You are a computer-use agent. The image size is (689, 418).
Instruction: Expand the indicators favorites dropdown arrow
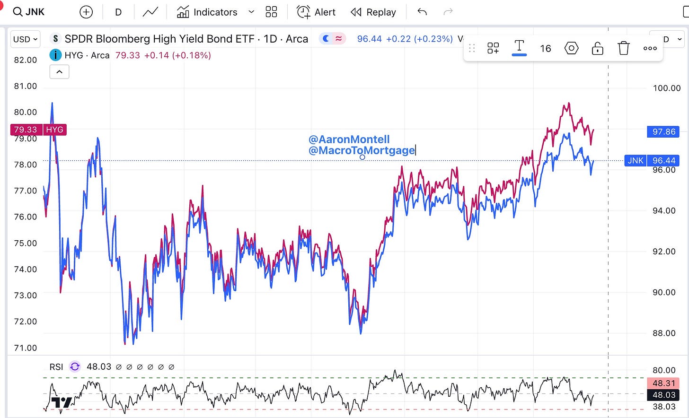251,12
